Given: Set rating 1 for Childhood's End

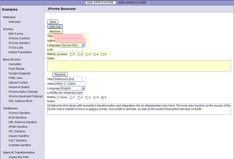Looking at the screenshot, I should coord(71,97).
